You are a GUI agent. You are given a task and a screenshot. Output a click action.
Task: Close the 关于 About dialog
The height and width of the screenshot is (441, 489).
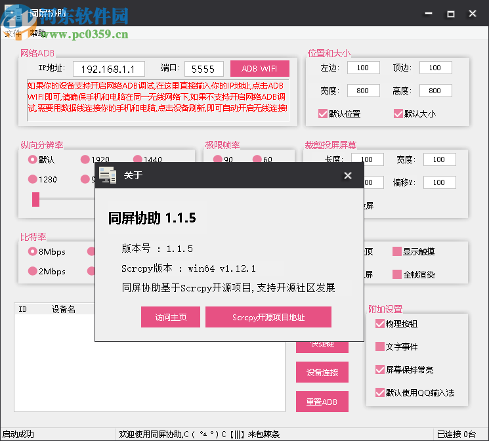tap(348, 176)
